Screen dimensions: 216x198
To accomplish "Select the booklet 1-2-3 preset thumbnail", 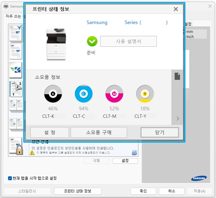I will tap(16, 89).
